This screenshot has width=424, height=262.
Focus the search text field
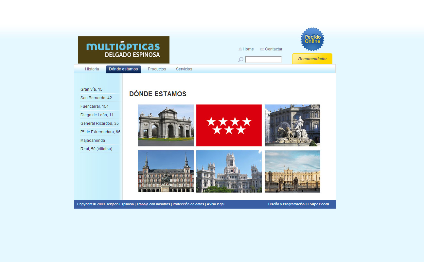click(x=263, y=60)
